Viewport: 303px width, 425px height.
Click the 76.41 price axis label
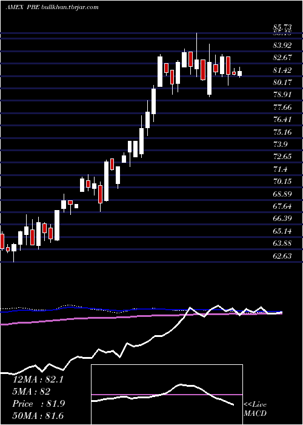(282, 119)
